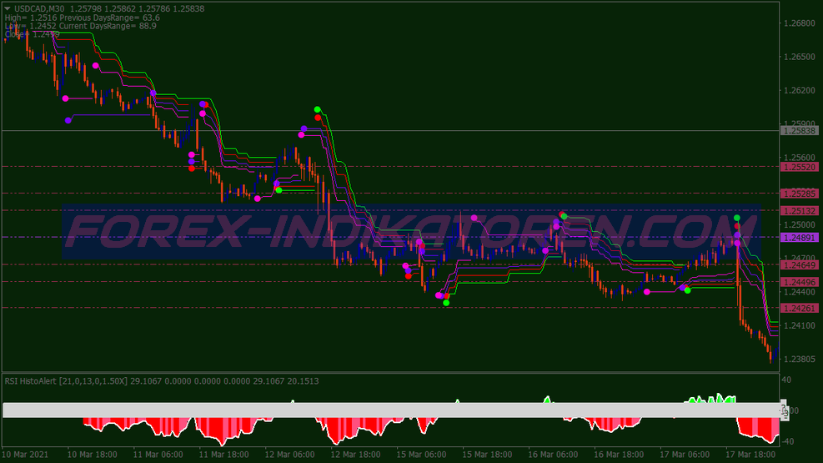The width and height of the screenshot is (823, 463).
Task: Click the 'Low= 1.2452 Current DaysRange= 88.9' line
Action: [x=80, y=26]
